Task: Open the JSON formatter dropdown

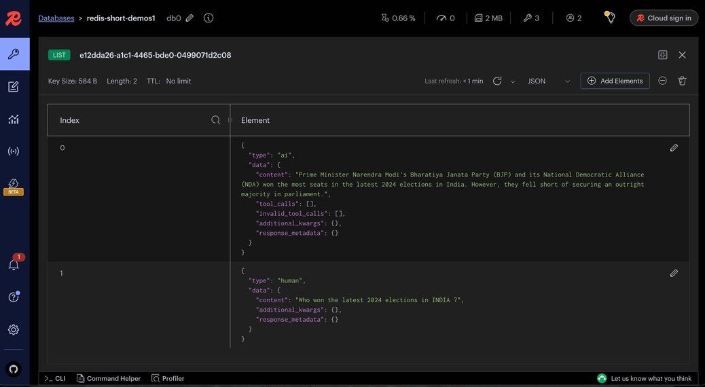Action: pos(549,81)
